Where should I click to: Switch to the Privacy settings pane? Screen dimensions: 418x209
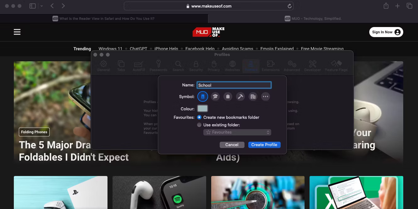click(x=214, y=65)
